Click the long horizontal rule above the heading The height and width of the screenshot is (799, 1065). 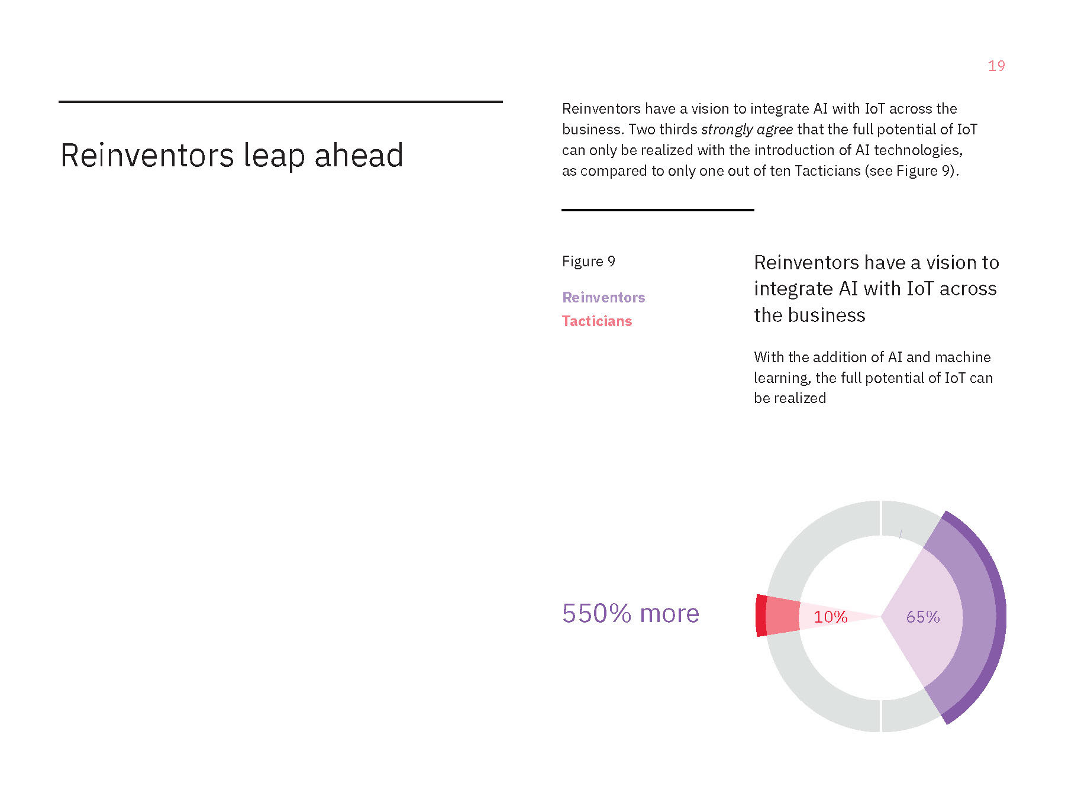[x=280, y=102]
